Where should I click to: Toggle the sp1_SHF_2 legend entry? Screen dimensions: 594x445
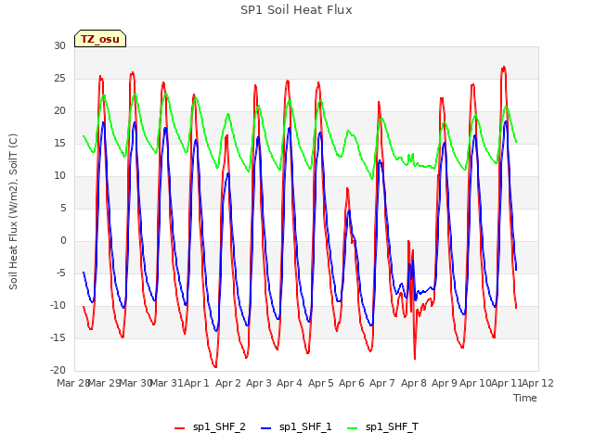(x=210, y=427)
